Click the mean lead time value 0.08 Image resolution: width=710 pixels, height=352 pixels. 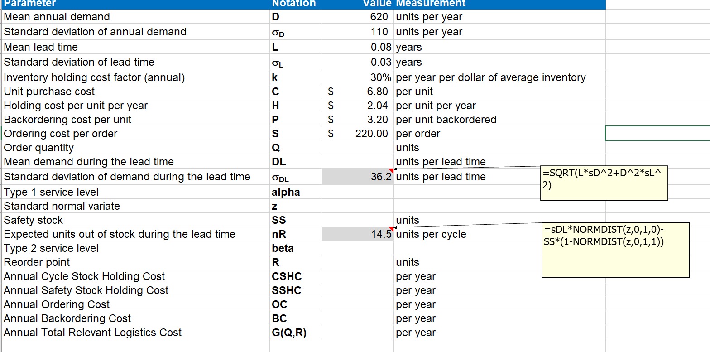(x=358, y=47)
